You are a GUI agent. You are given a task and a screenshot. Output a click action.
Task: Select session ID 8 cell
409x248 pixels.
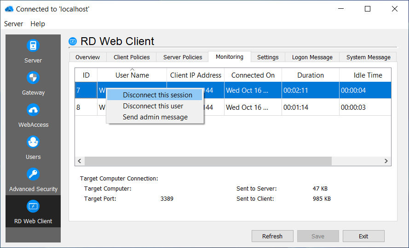coord(86,107)
